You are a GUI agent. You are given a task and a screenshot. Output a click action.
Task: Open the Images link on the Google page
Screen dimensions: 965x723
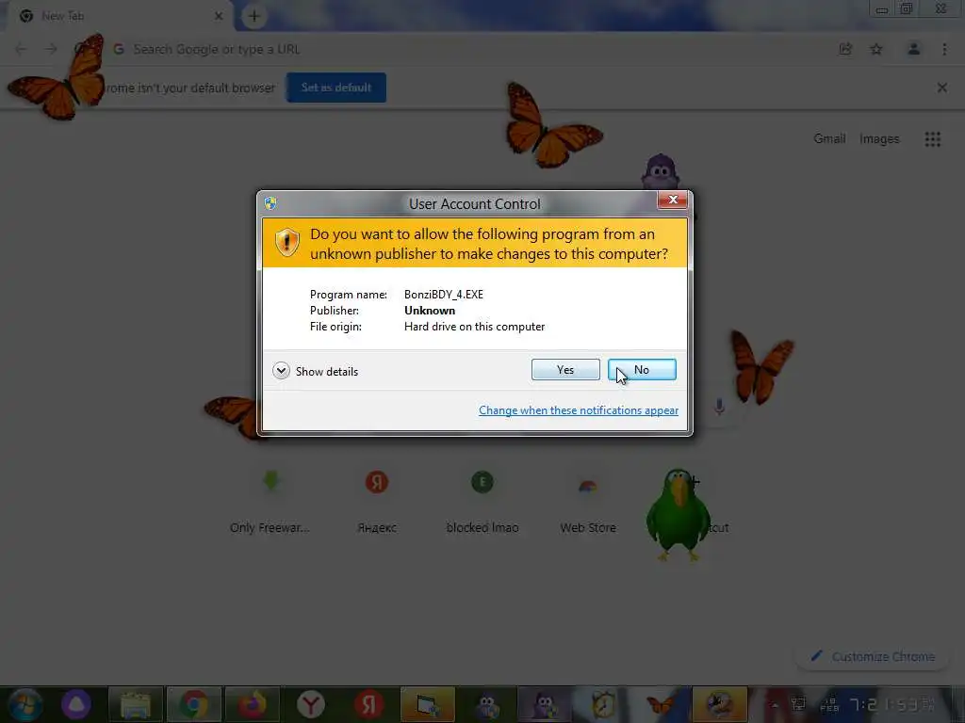point(879,139)
